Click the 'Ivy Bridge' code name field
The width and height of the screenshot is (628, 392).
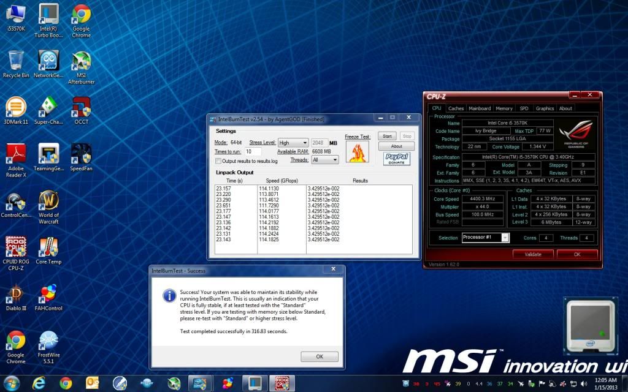[x=486, y=131]
